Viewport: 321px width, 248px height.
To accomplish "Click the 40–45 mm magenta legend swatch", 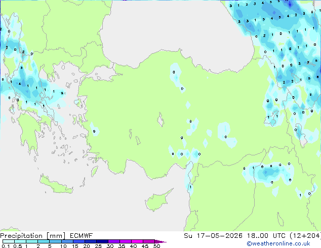I will tap(137, 241).
